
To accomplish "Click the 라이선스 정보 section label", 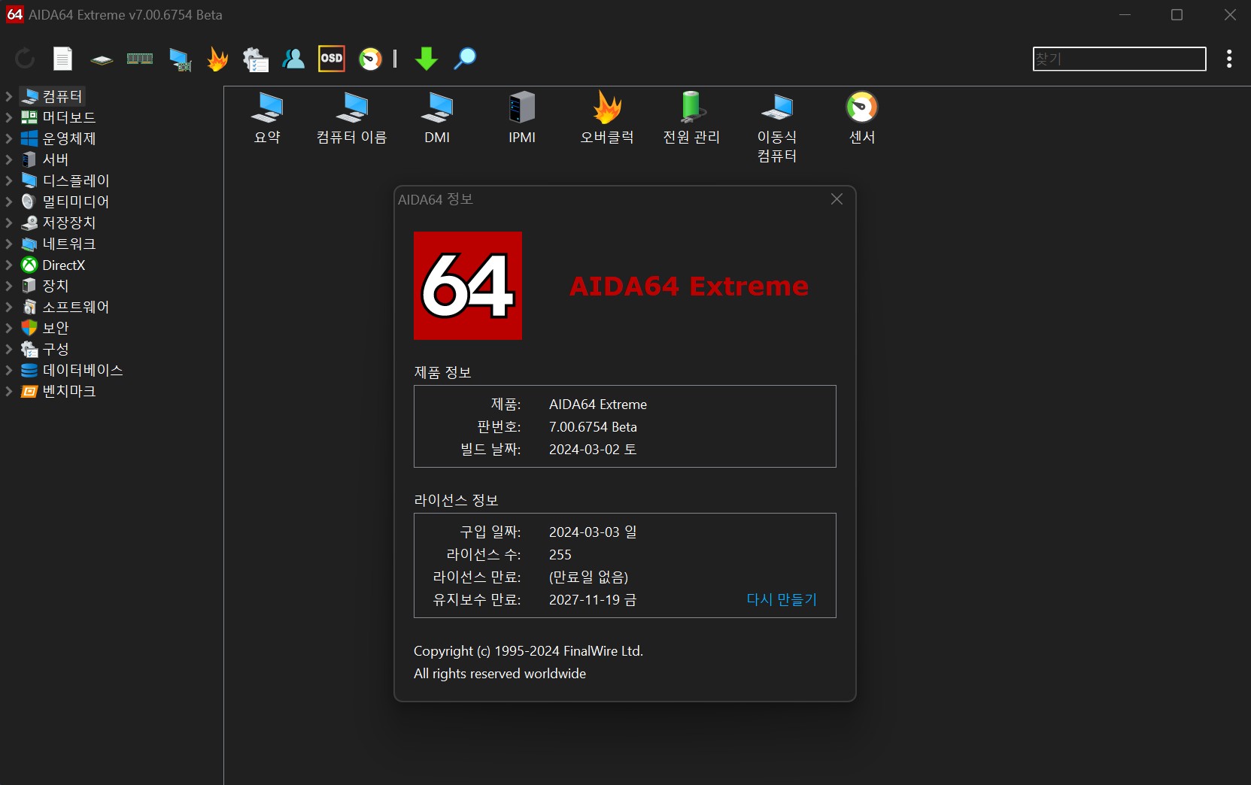I will tap(456, 500).
